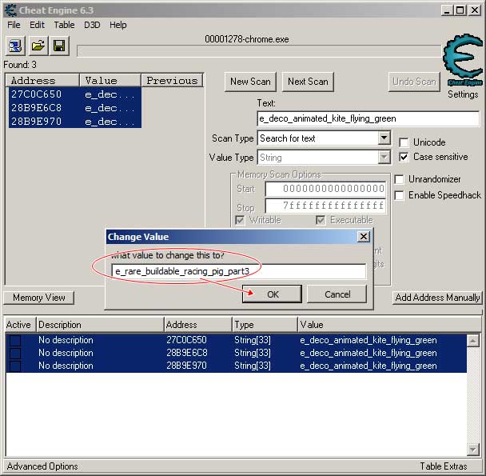Click the Description column header
The height and width of the screenshot is (476, 486).
[100, 325]
